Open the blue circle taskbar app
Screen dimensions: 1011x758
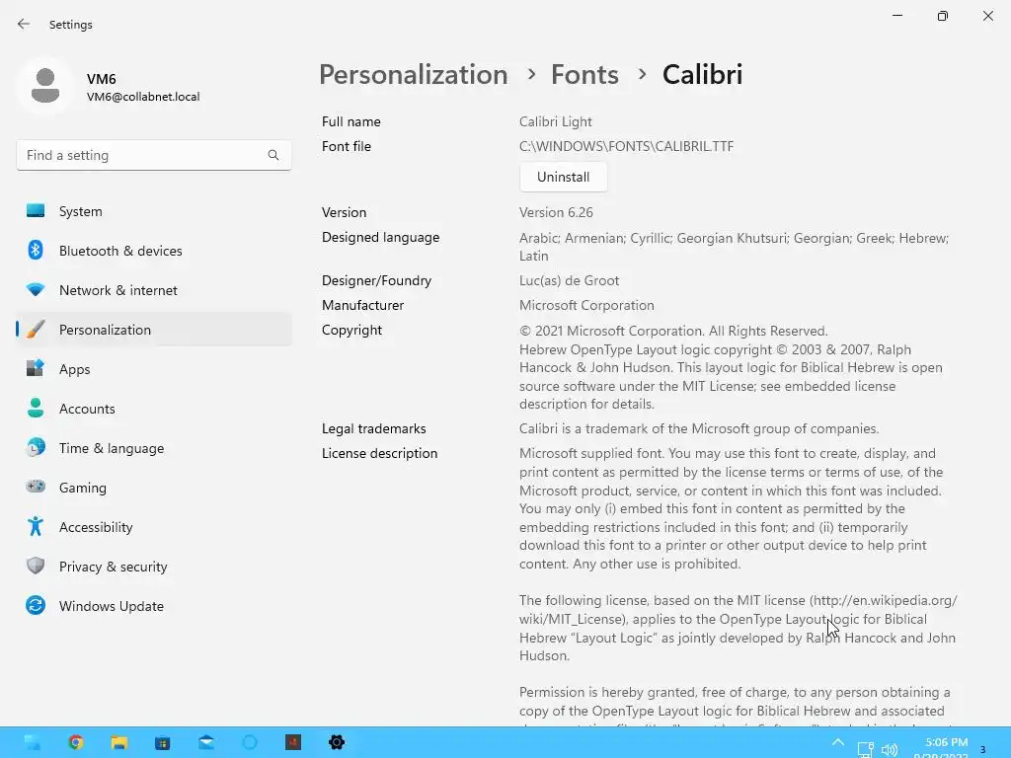250,742
